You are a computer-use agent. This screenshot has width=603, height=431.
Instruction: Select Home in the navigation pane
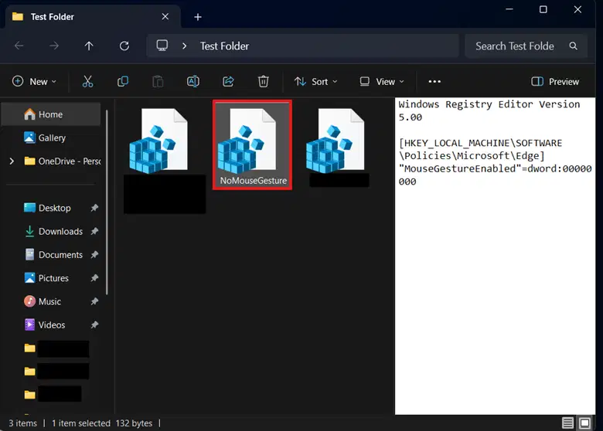(51, 114)
